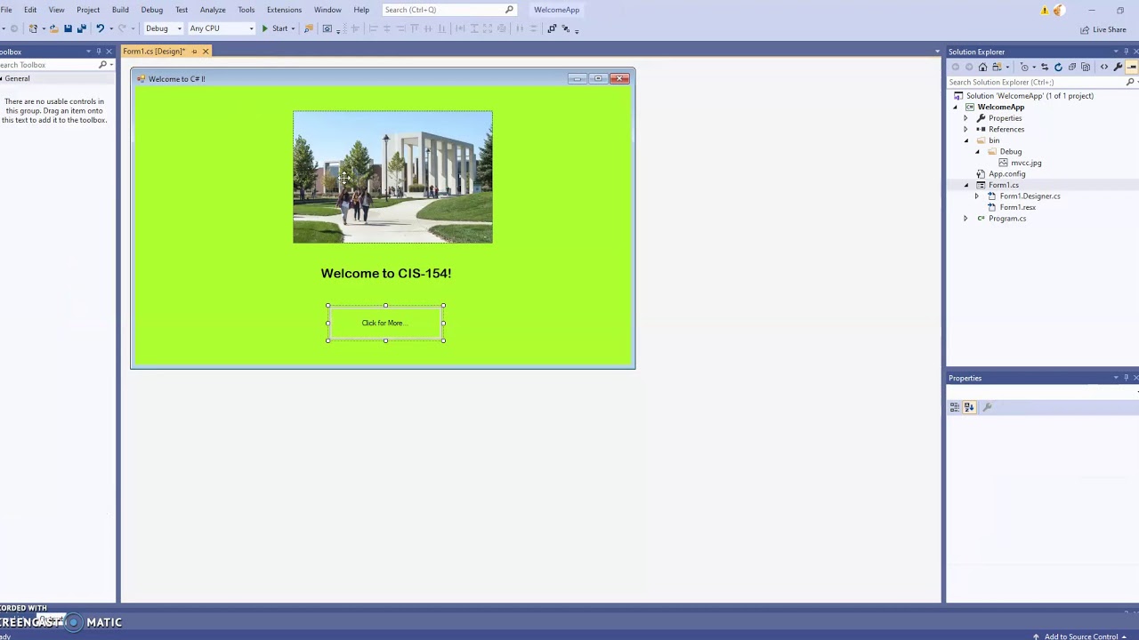This screenshot has width=1139, height=640.
Task: Click the 'Click for More...' form button
Action: pos(385,324)
